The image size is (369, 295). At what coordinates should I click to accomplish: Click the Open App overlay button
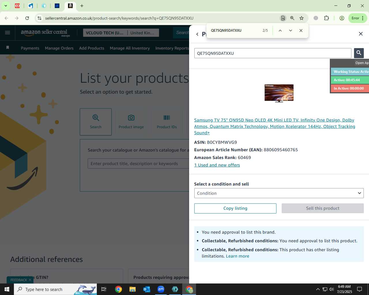click(362, 63)
